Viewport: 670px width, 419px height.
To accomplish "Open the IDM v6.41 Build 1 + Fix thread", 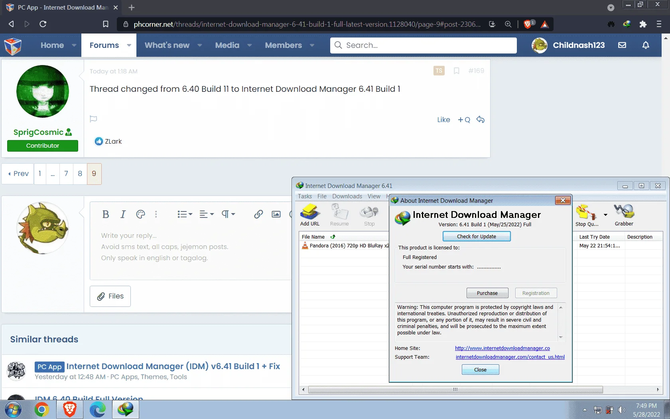I will click(x=173, y=366).
